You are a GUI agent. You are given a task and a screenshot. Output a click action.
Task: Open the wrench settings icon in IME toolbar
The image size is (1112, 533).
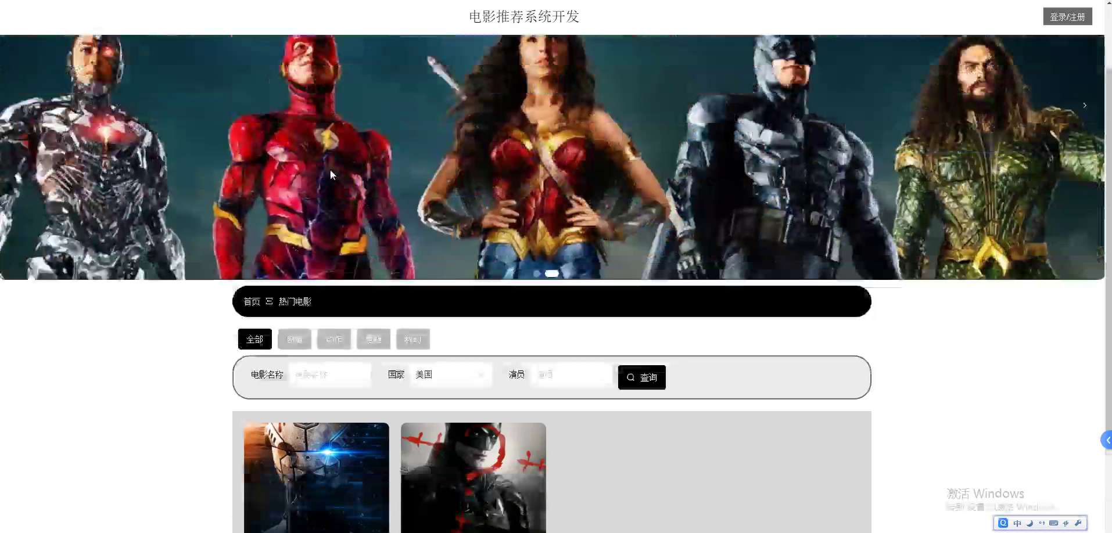1078,523
